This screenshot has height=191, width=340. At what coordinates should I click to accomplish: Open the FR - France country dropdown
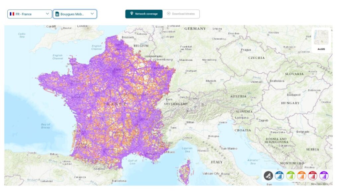[30, 14]
